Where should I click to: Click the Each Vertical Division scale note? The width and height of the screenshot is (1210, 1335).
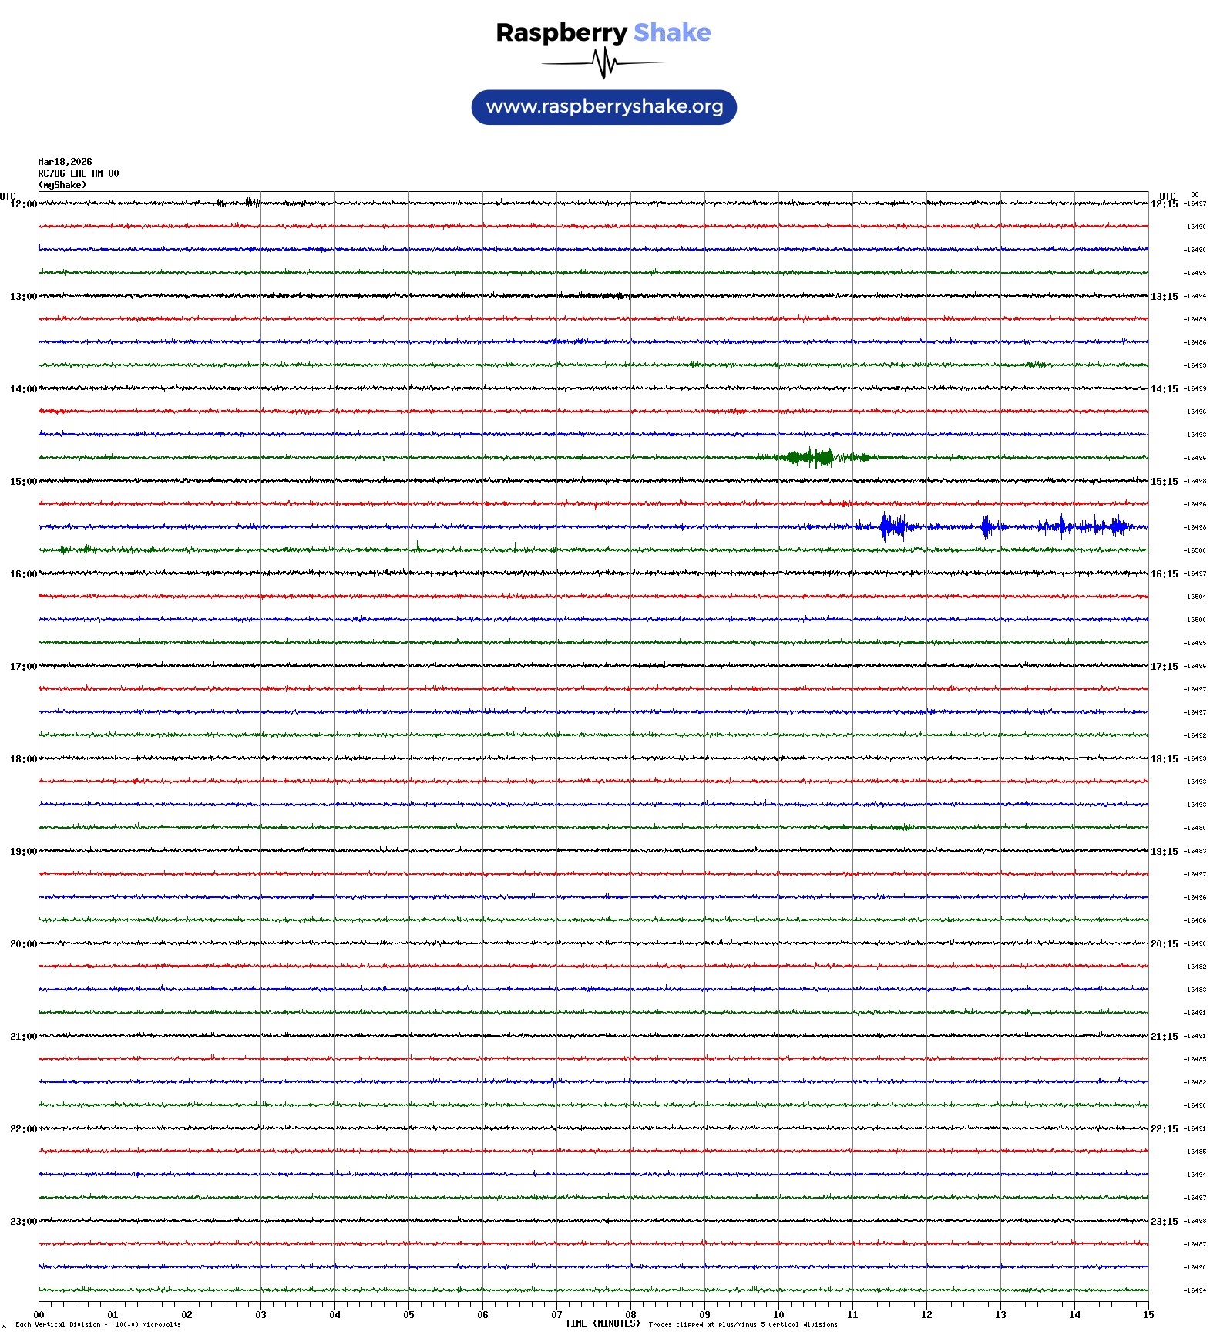[98, 1324]
